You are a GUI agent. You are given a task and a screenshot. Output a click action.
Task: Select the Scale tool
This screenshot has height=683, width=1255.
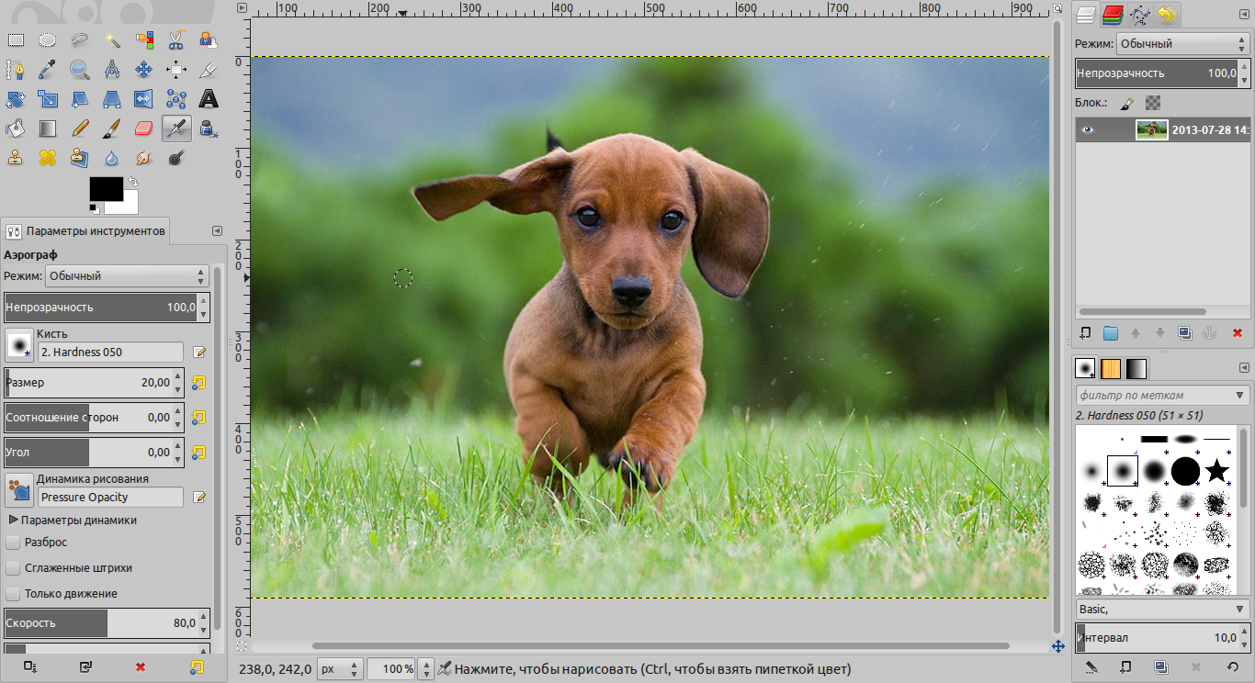(x=48, y=98)
